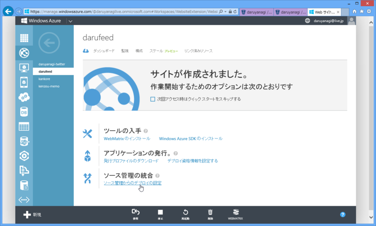Click デプロイ資格情報を設定する link
The height and width of the screenshot is (226, 376).
pos(193,161)
